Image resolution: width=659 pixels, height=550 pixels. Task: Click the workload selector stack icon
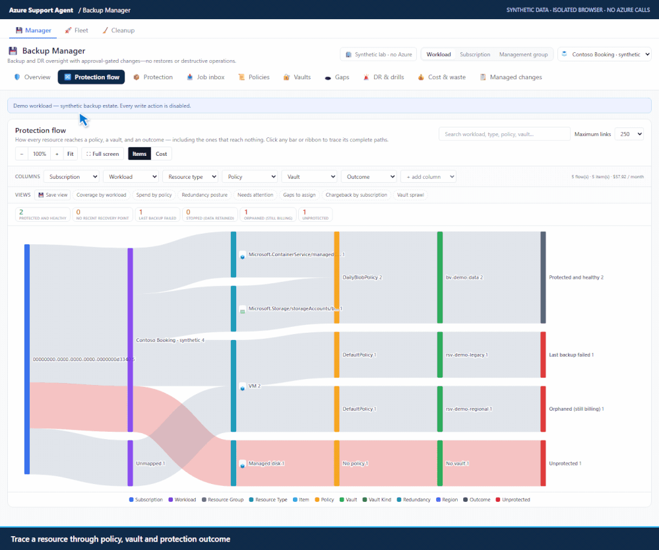(565, 54)
